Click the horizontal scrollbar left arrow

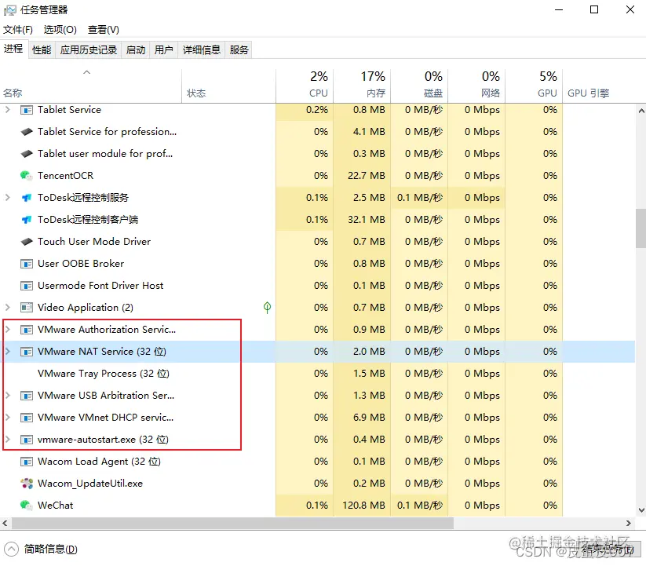pyautogui.click(x=5, y=523)
